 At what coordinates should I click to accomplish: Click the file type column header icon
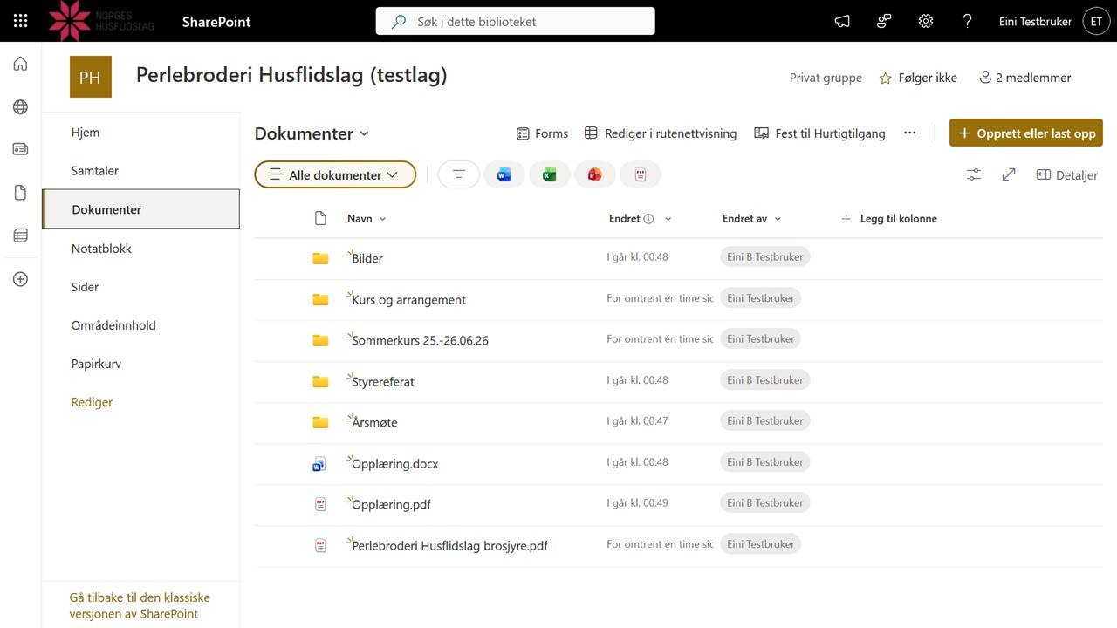point(320,218)
